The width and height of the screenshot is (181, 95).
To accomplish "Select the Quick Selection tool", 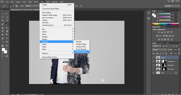I will pyautogui.click(x=7, y=17).
